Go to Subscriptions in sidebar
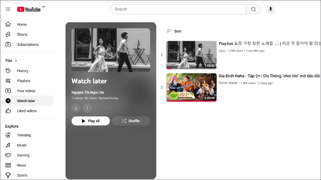Image resolution: width=321 pixels, height=180 pixels. point(28,44)
